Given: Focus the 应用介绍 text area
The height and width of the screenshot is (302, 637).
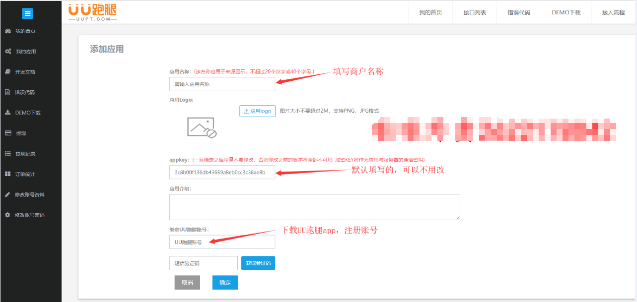Looking at the screenshot, I should pyautogui.click(x=315, y=207).
